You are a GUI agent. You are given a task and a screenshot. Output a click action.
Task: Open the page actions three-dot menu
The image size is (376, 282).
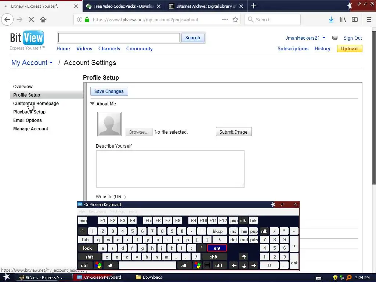coord(225,19)
